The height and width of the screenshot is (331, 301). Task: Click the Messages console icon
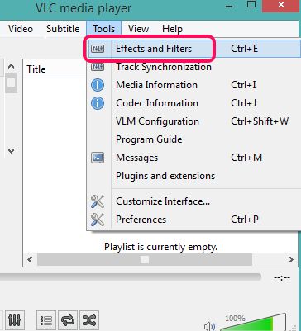pos(98,158)
